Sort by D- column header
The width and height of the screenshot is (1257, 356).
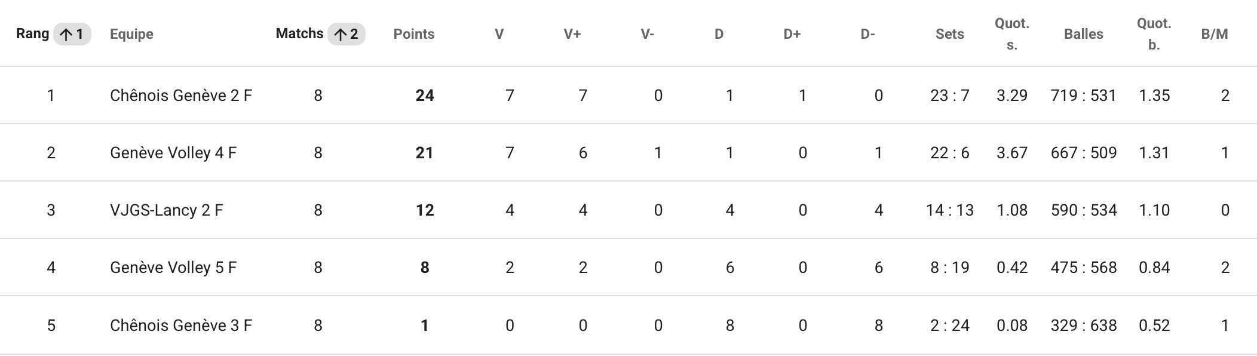(867, 34)
